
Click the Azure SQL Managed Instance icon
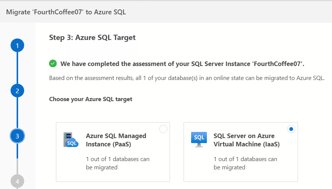[x=71, y=140]
